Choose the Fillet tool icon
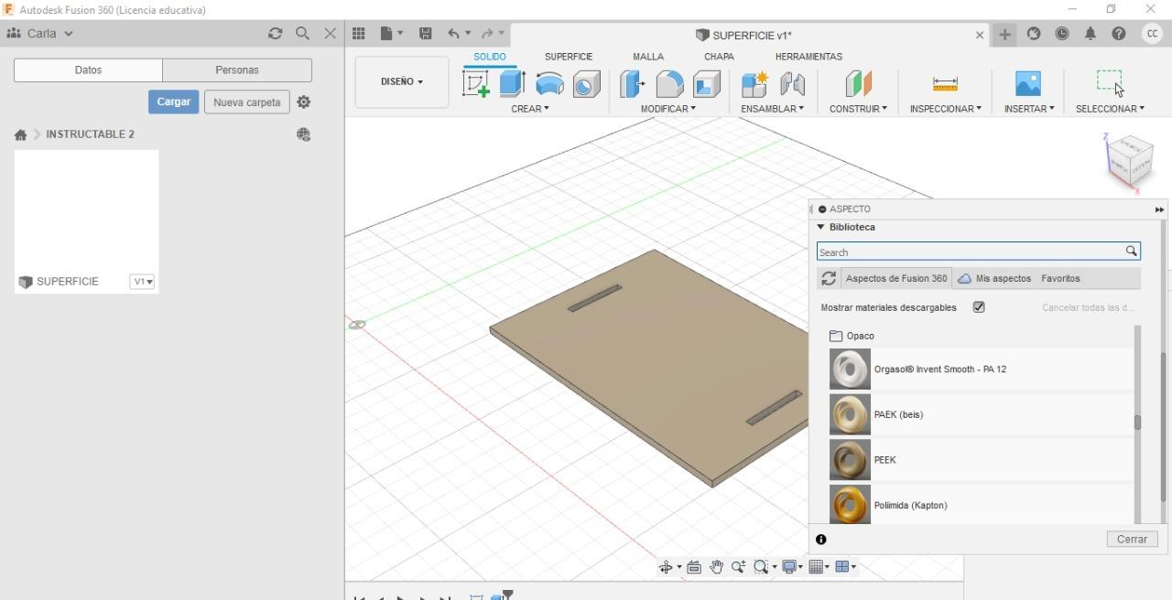The height and width of the screenshot is (600, 1172). click(669, 84)
